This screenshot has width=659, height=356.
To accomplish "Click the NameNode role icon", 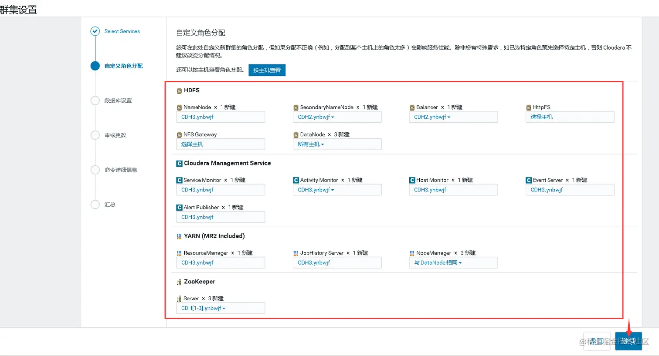I will click(179, 107).
